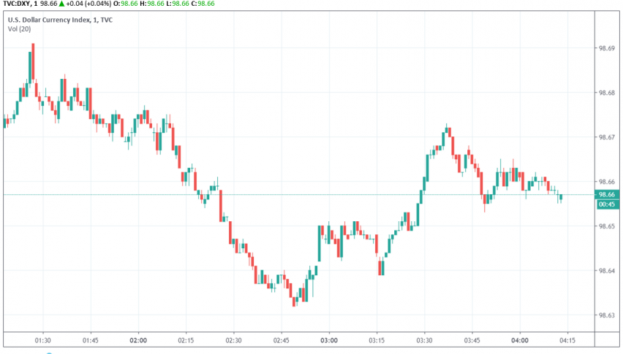Screen dimensions: 623x354
Task: Click the Vol (20) indicator label
Action: [18, 29]
